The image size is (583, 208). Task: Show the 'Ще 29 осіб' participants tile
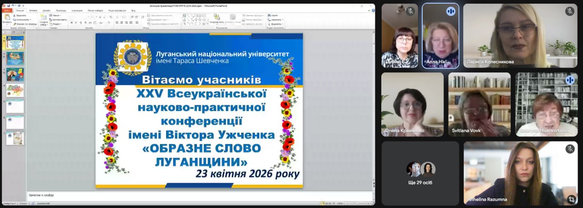pos(420,173)
